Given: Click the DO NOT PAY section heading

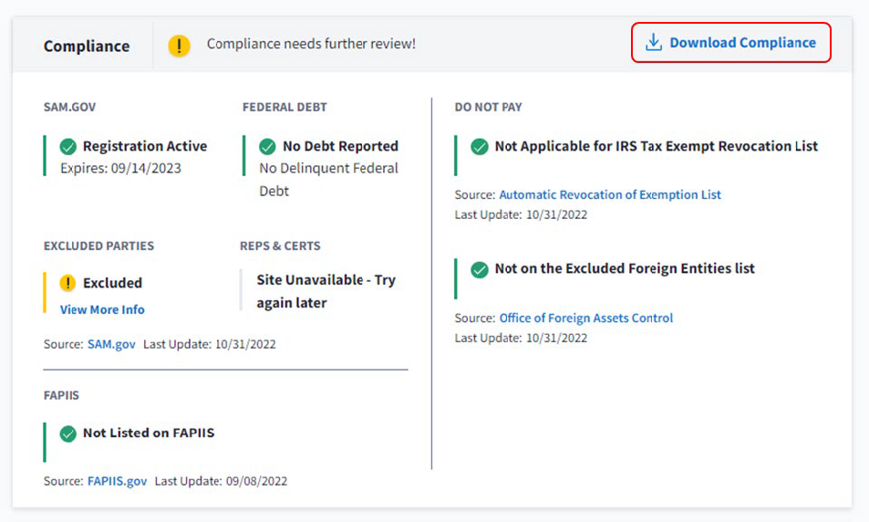Looking at the screenshot, I should pyautogui.click(x=488, y=107).
